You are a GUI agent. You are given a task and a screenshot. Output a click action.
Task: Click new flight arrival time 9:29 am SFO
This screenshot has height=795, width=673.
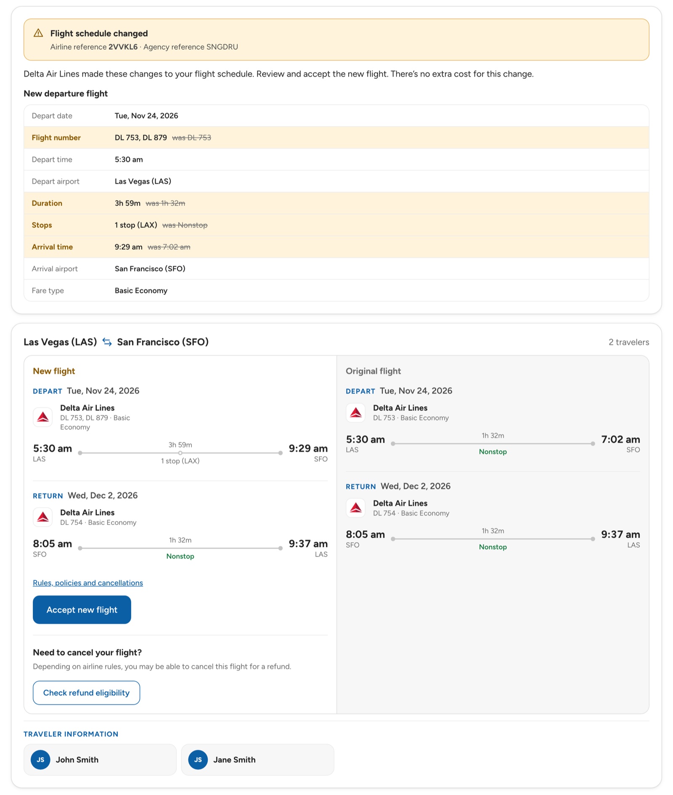click(308, 449)
